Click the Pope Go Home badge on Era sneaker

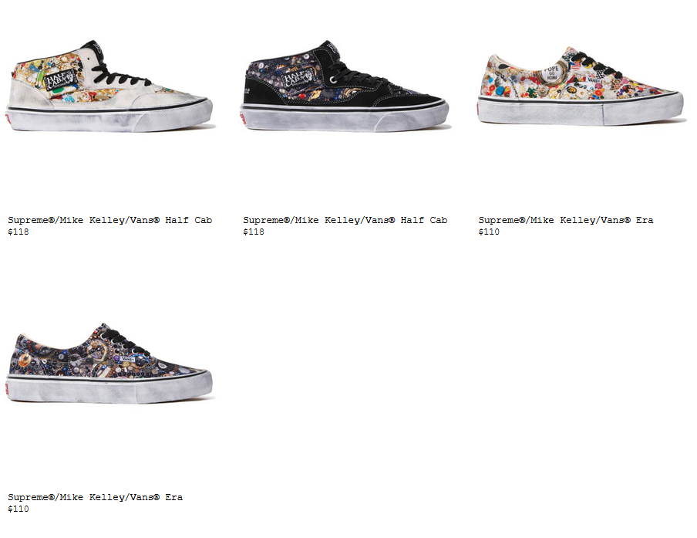(x=551, y=73)
